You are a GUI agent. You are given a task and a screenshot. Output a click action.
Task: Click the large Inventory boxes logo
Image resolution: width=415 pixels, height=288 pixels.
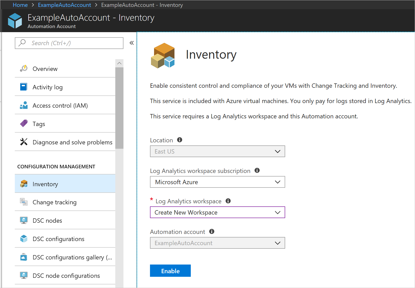pyautogui.click(x=163, y=55)
